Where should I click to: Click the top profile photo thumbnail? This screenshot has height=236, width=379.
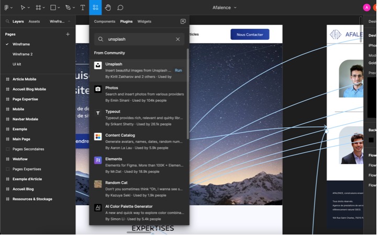pos(351,79)
